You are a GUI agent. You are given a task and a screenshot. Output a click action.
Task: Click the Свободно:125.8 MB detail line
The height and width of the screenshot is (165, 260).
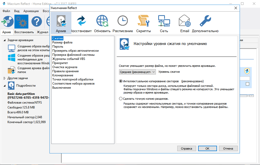coord(21,107)
